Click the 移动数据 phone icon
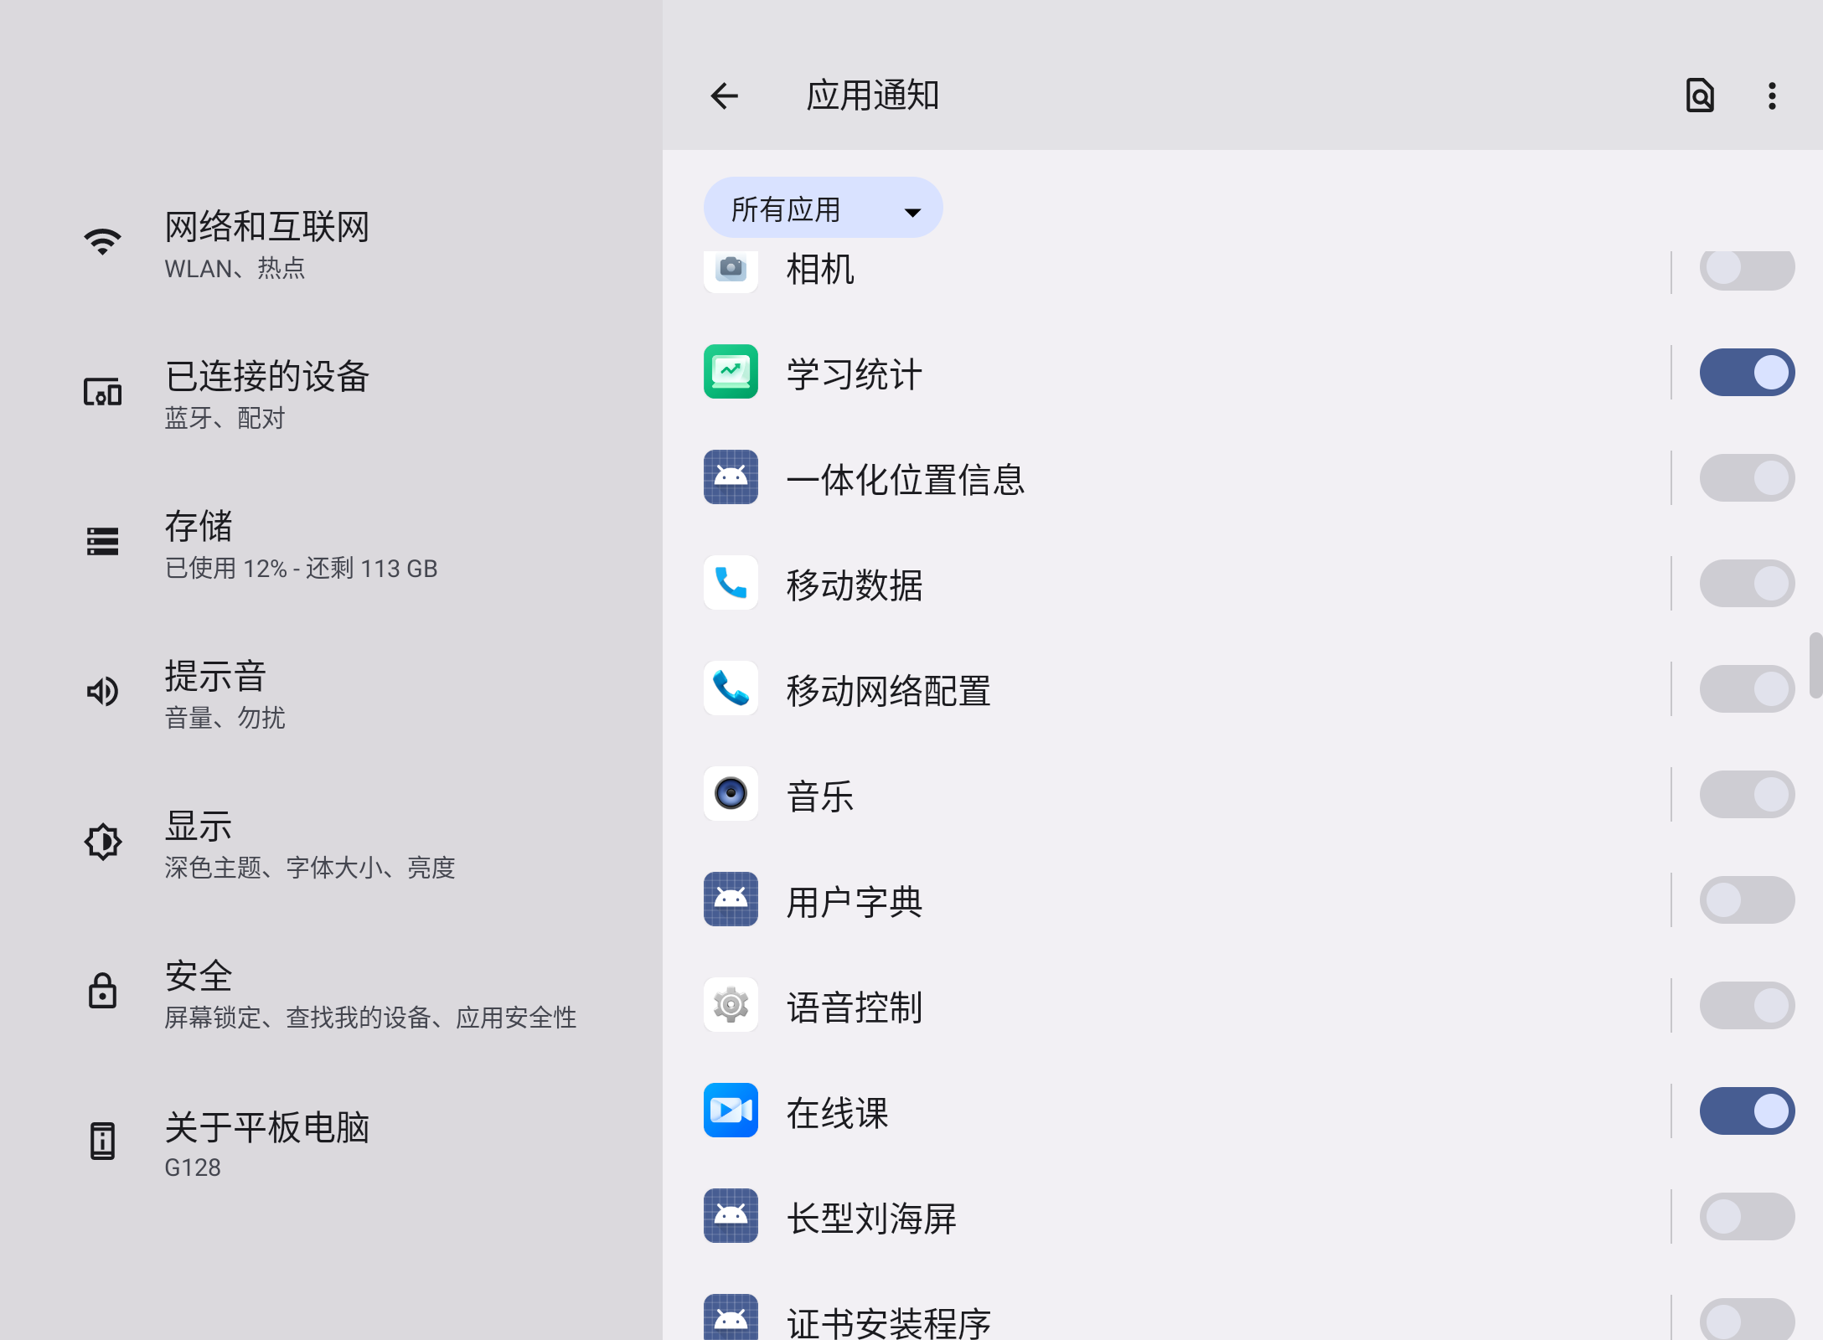This screenshot has width=1823, height=1340. click(x=731, y=583)
